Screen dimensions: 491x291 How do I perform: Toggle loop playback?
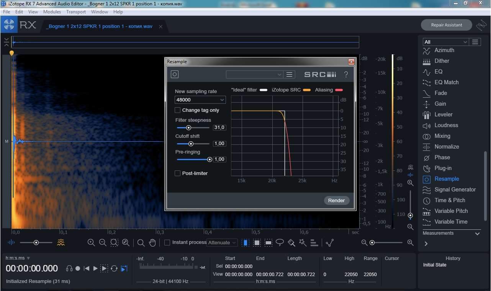(114, 268)
